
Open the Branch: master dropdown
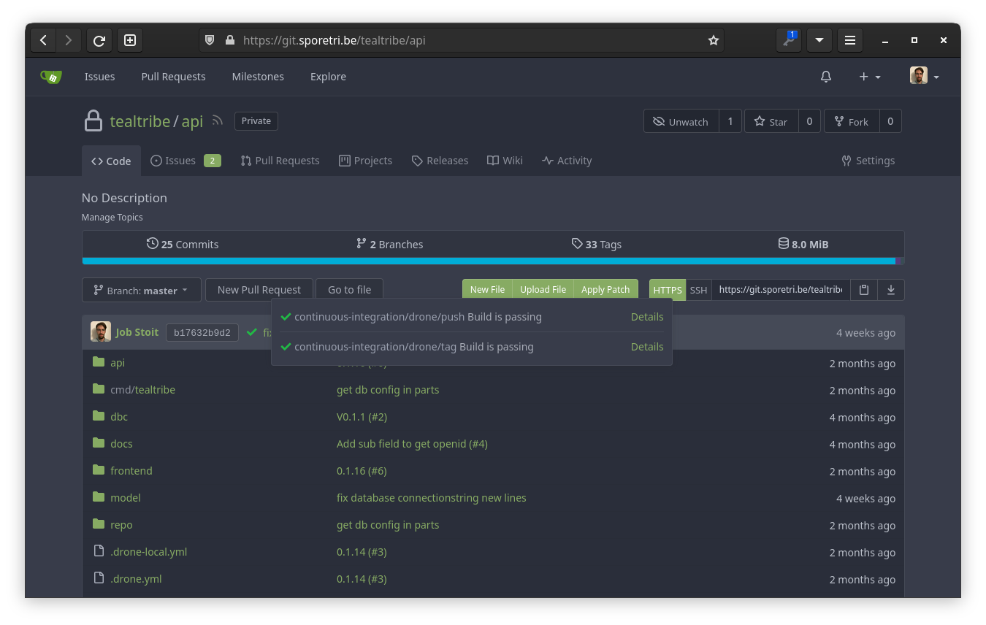coord(141,290)
